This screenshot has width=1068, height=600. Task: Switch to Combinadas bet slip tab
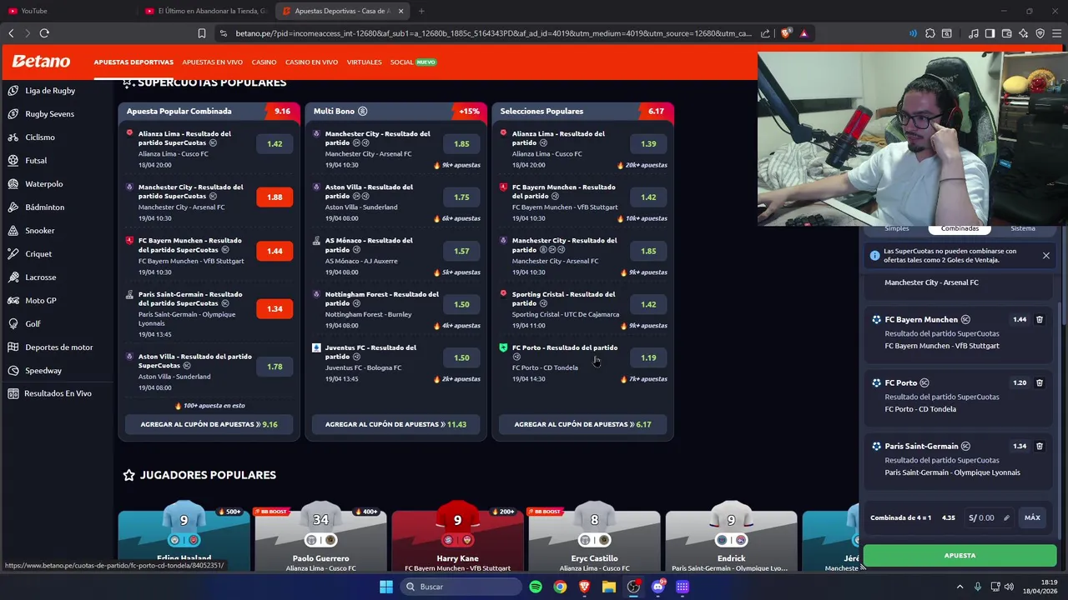pyautogui.click(x=960, y=228)
